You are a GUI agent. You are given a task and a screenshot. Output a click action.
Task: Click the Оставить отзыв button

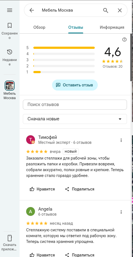(75, 85)
